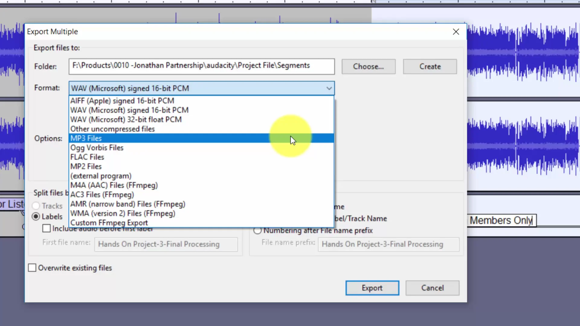Click the export Folder path field
This screenshot has height=326, width=580.
pos(201,66)
